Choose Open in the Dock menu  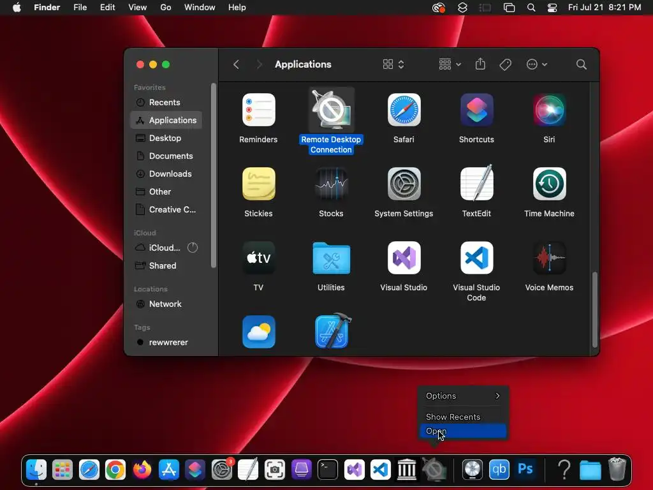tap(463, 431)
